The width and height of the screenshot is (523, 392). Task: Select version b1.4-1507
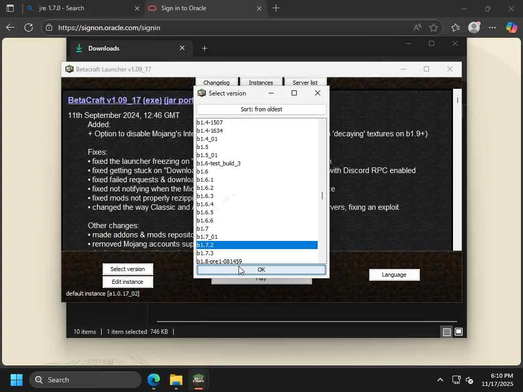click(x=257, y=122)
